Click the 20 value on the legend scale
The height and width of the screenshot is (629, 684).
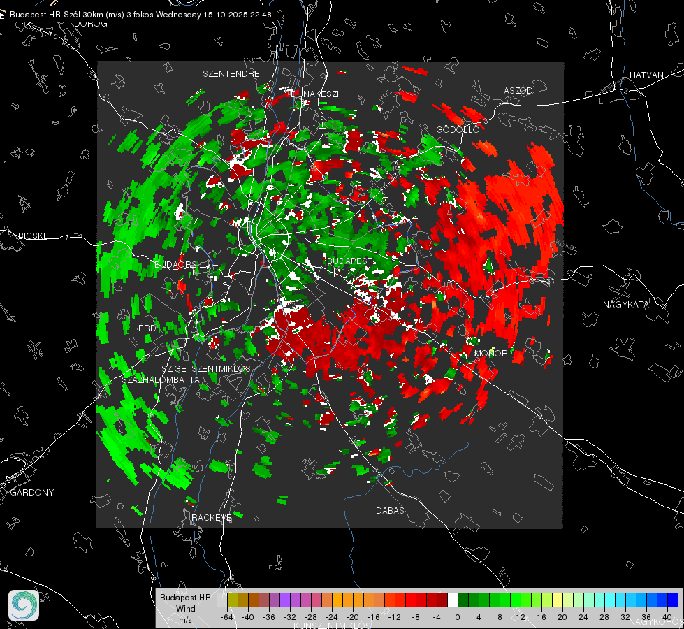(x=562, y=617)
